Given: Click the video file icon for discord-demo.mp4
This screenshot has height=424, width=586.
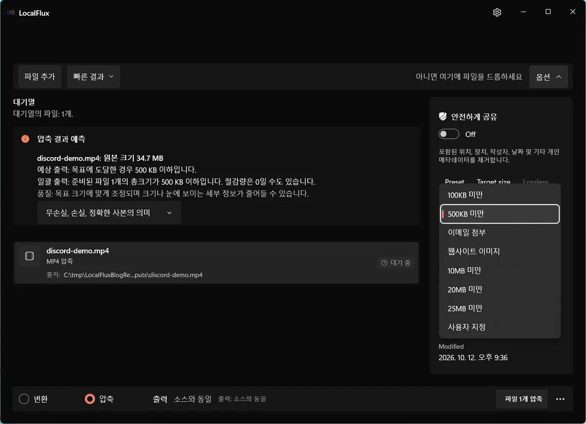Looking at the screenshot, I should [x=29, y=256].
